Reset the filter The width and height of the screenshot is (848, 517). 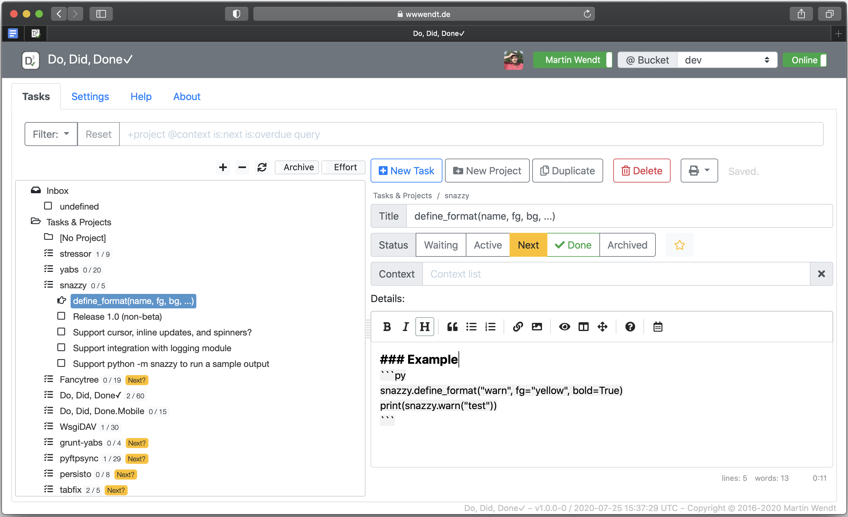coord(98,134)
